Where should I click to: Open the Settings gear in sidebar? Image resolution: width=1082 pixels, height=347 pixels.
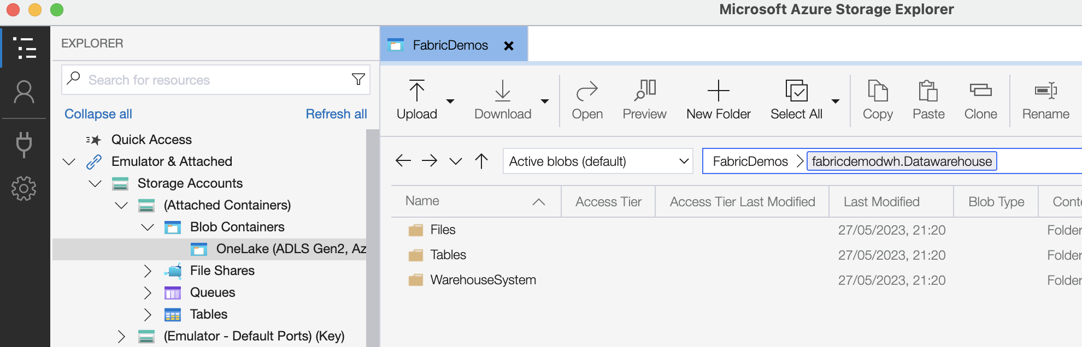(24, 189)
